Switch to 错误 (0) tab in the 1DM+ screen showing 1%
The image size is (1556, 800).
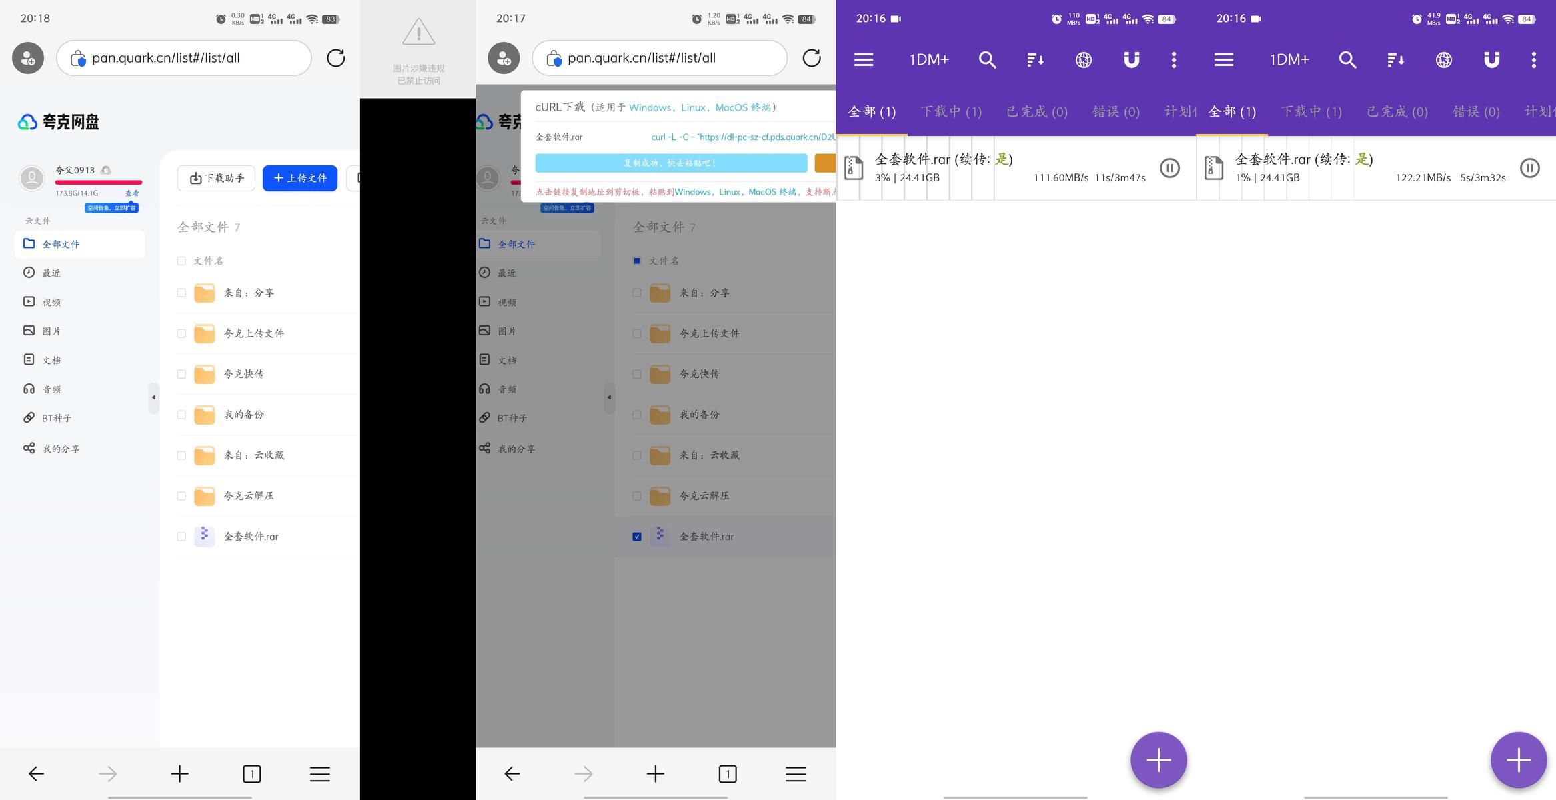pos(1476,111)
